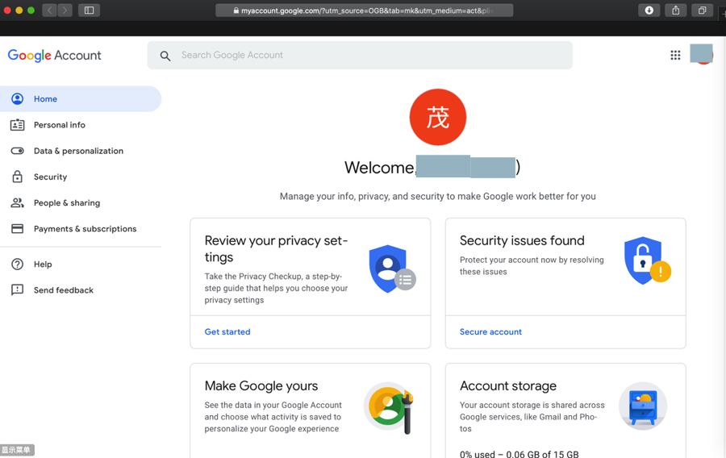Open Payments & subscriptions

(85, 229)
